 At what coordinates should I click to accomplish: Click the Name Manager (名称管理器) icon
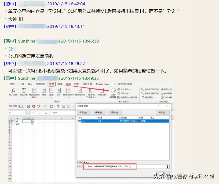tap(114, 91)
